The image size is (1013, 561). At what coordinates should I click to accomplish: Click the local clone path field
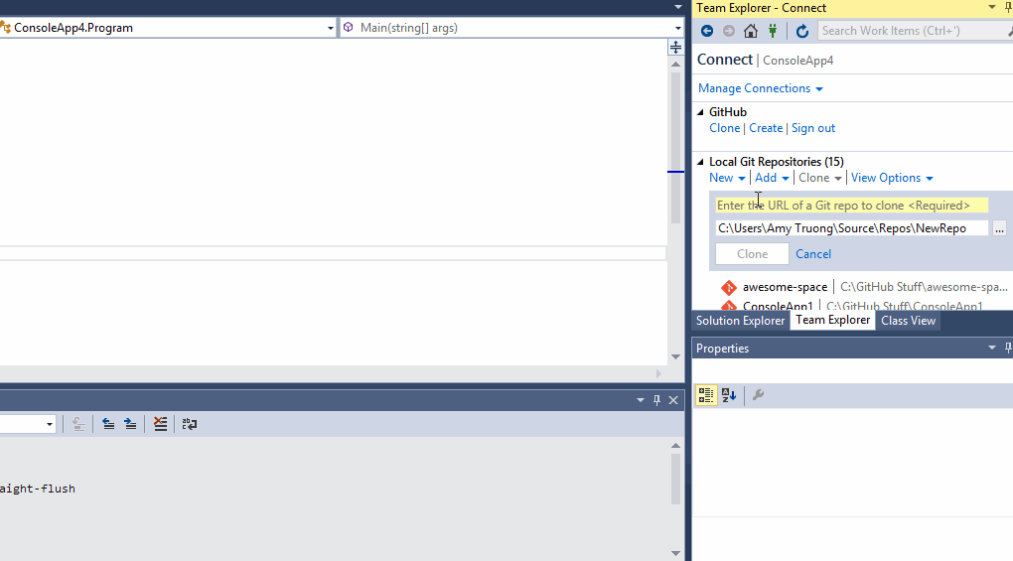tap(851, 228)
